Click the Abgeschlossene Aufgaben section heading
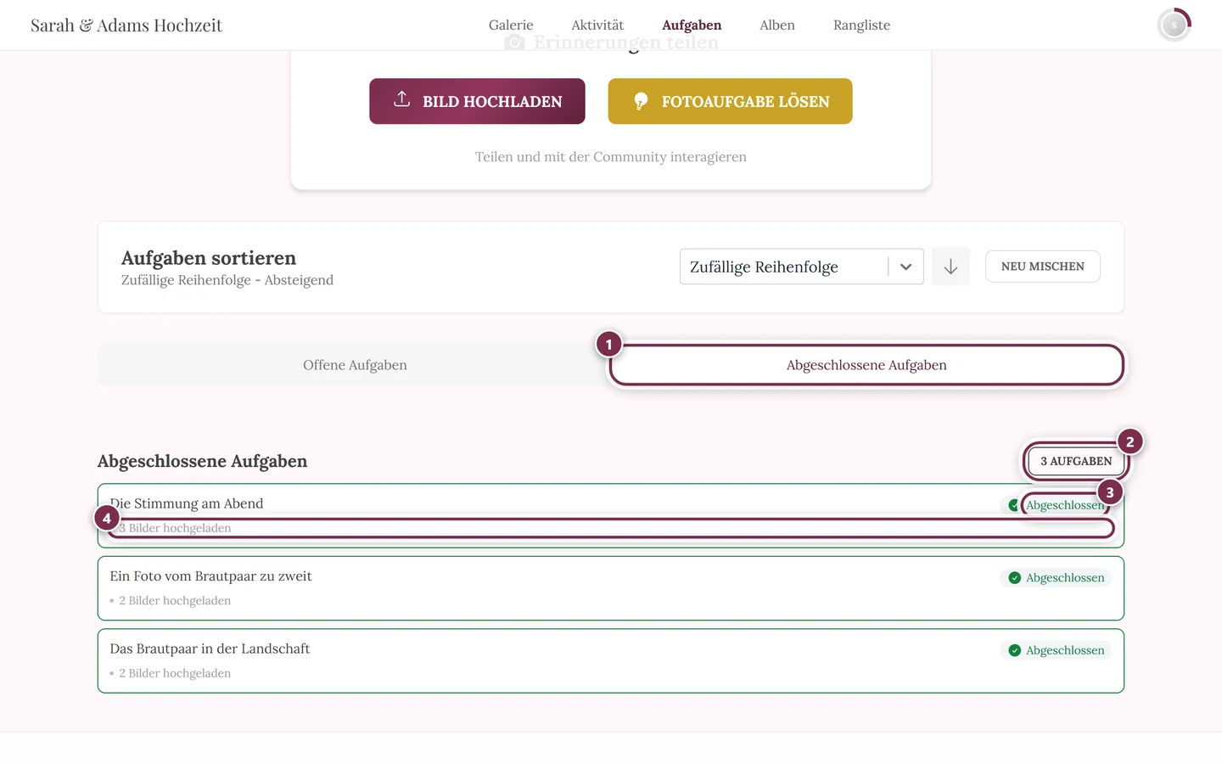 point(202,461)
